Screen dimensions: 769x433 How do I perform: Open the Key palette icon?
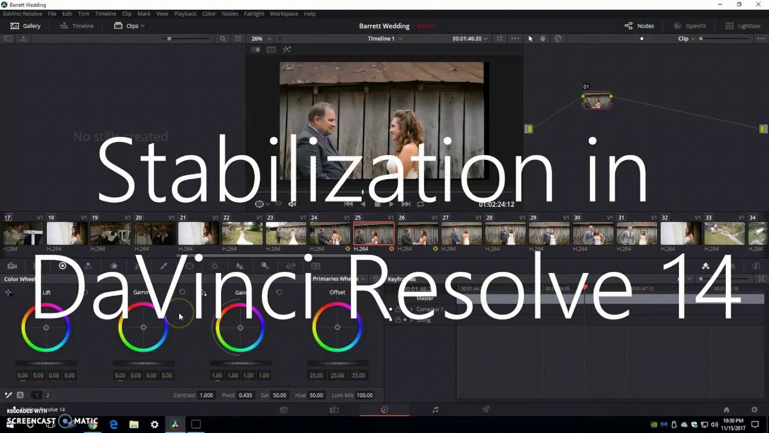(x=265, y=266)
